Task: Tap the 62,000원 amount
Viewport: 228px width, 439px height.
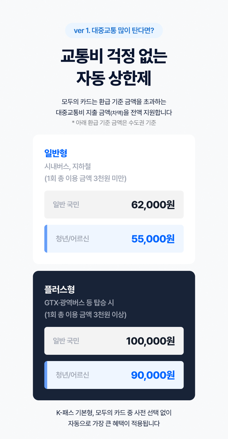Action: (x=153, y=205)
